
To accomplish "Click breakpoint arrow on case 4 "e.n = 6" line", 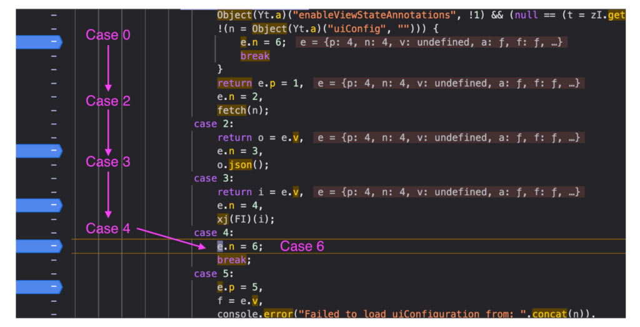I will (39, 246).
